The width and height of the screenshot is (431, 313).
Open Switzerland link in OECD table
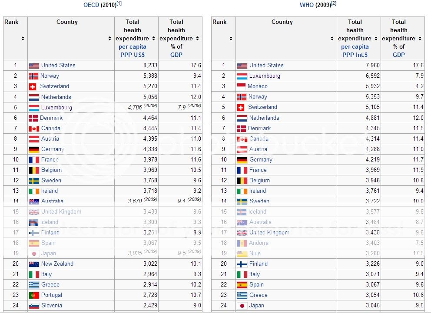point(54,86)
